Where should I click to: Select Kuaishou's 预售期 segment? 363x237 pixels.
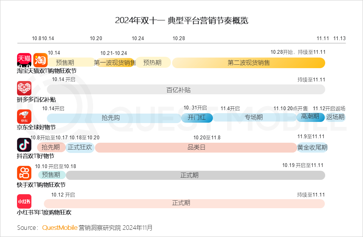pos(51,175)
